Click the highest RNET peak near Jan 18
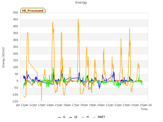The height and width of the screenshot is (122, 163). tap(78, 19)
